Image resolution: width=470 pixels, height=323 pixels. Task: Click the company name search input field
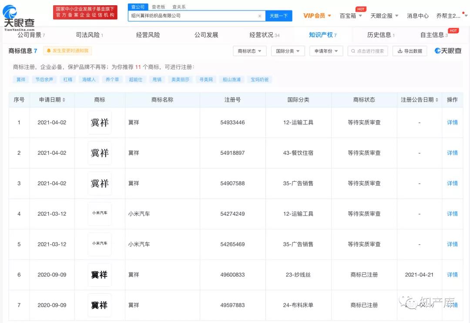[194, 16]
